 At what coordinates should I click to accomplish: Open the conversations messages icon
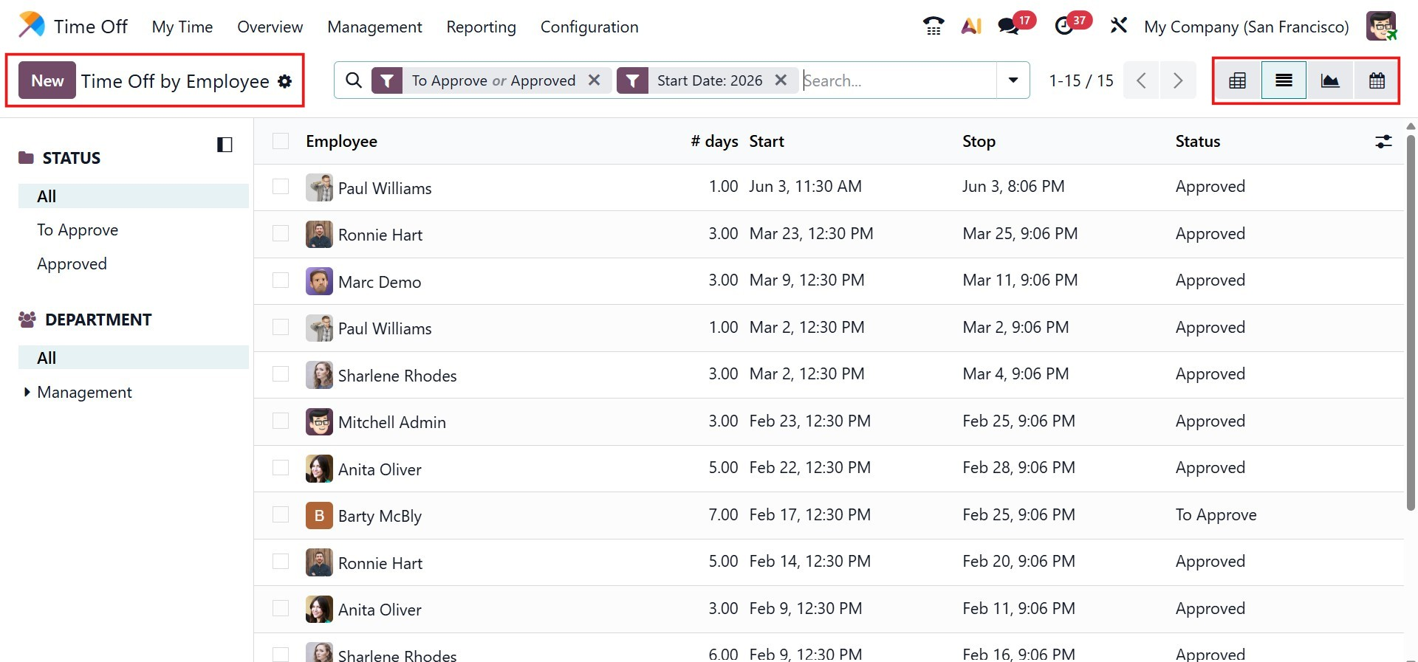[1009, 27]
